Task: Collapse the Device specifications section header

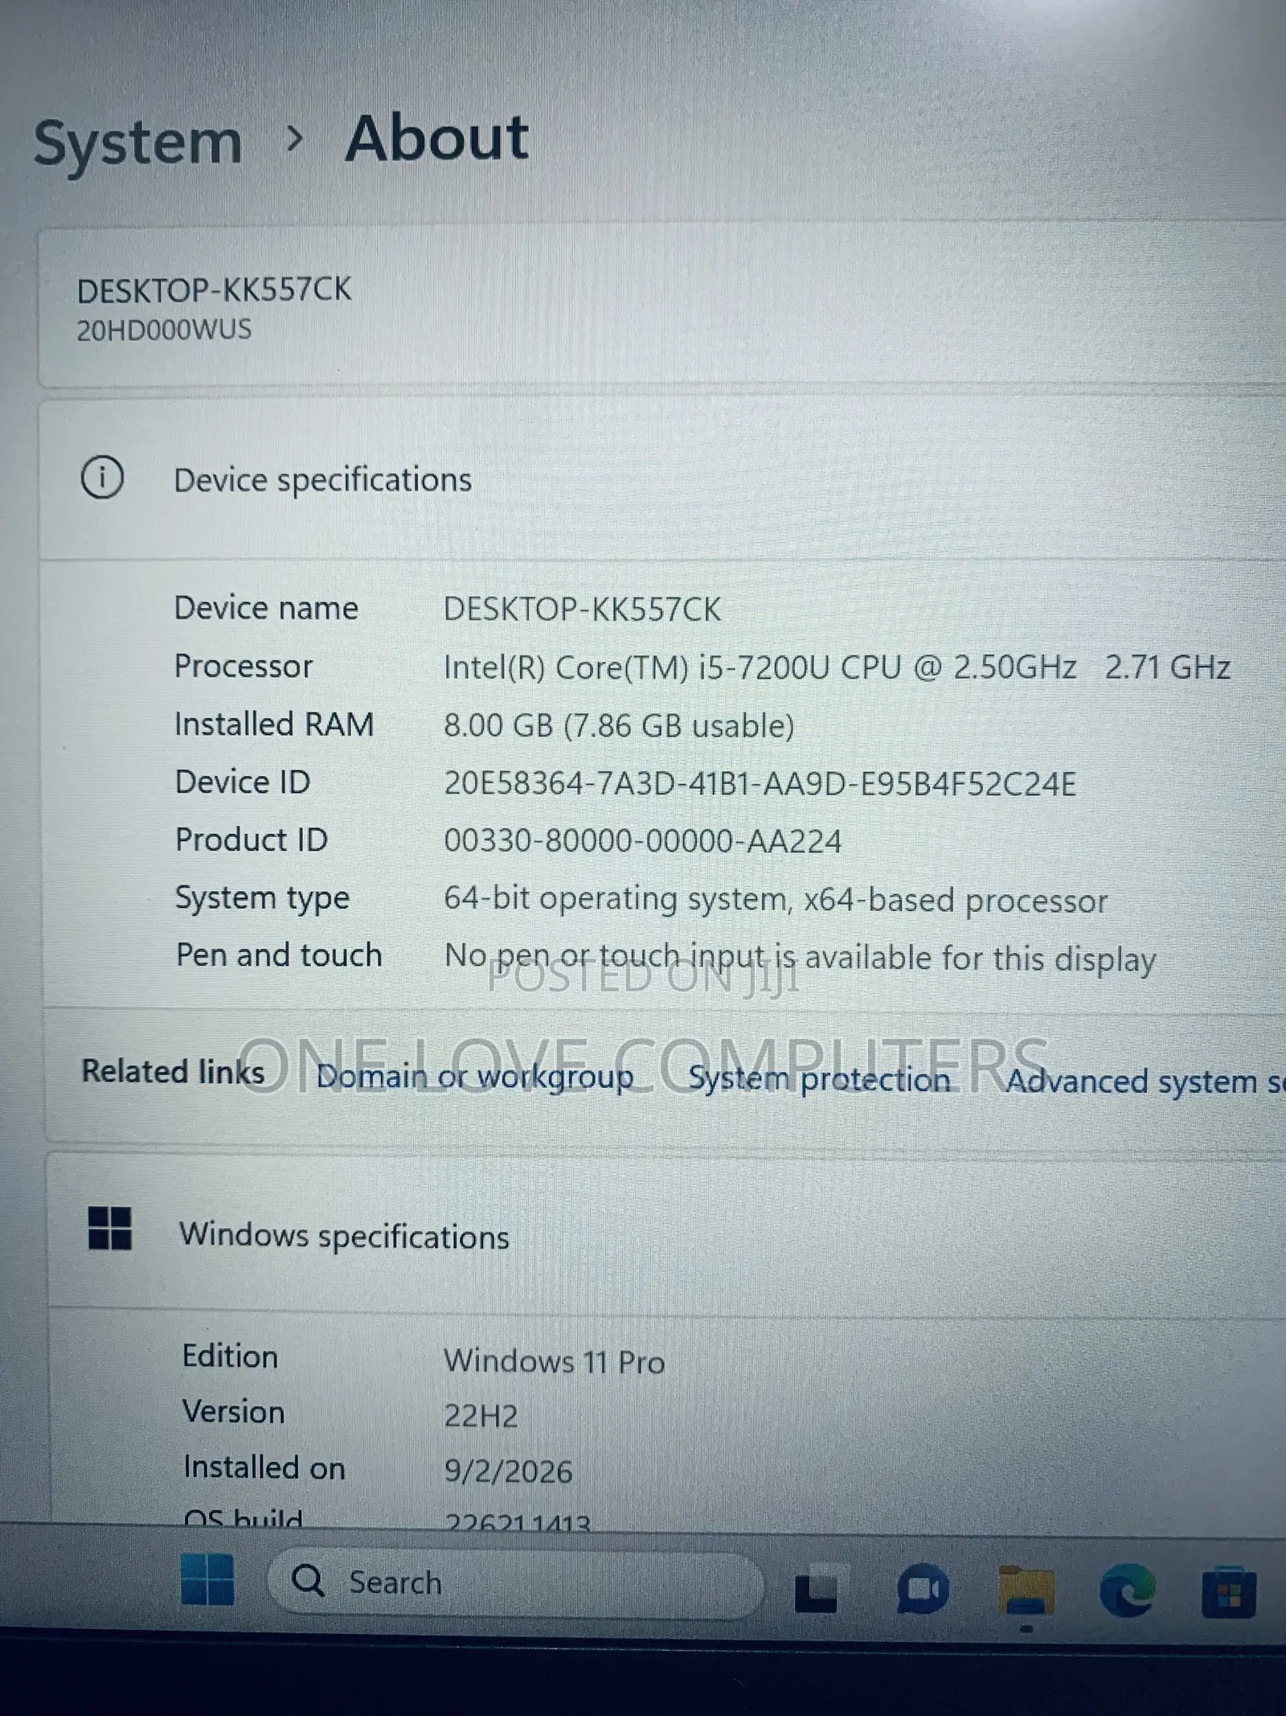Action: [x=662, y=479]
